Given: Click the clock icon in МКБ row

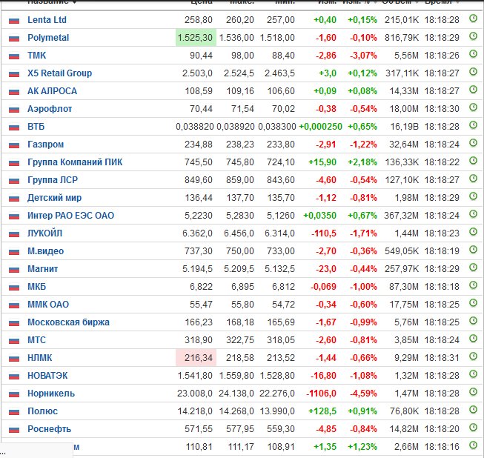Looking at the screenshot, I should click(473, 285).
